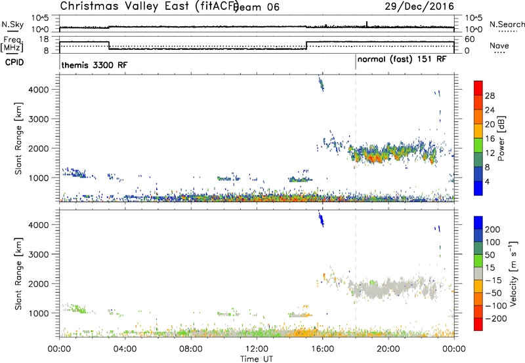Screen dimensions: 525x363
Task: Click the 'Slant Range [km]' label of power panel
Action: pos(18,138)
